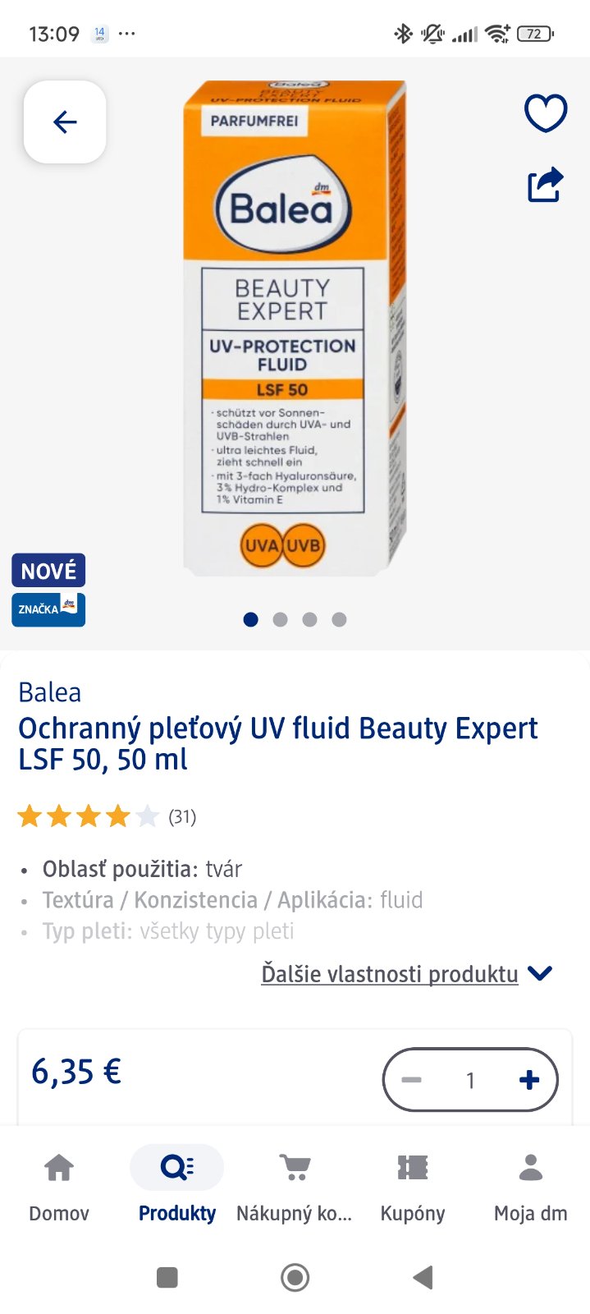Viewport: 590px width, 1314px height.
Task: Jump to the third image dot
Action: 309,619
